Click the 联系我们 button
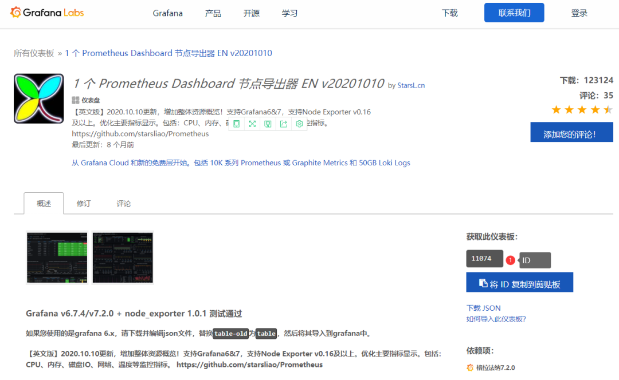The image size is (619, 380). tap(514, 13)
